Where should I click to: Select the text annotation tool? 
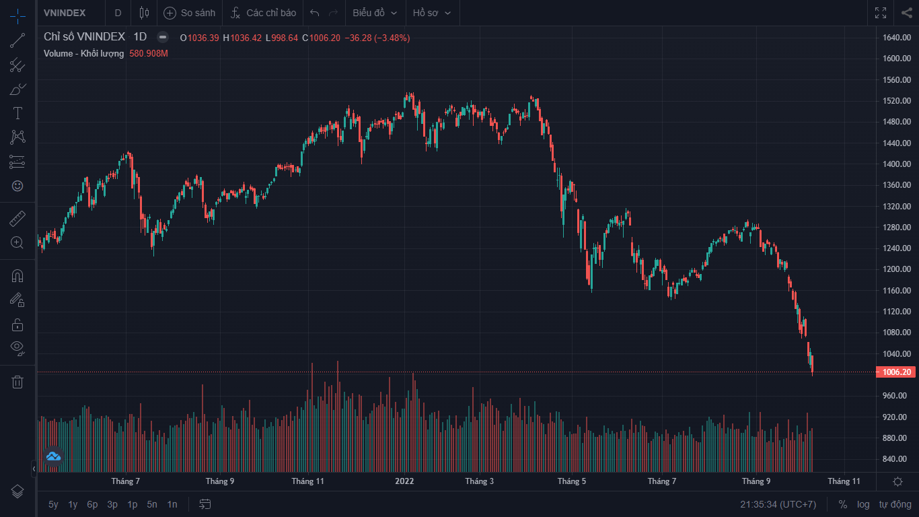[x=17, y=113]
